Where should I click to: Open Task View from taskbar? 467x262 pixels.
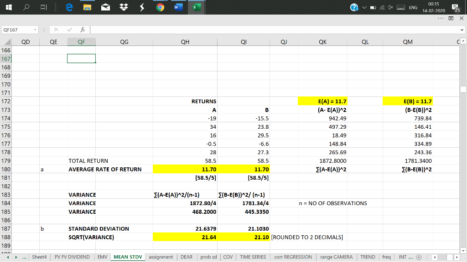(x=44, y=7)
